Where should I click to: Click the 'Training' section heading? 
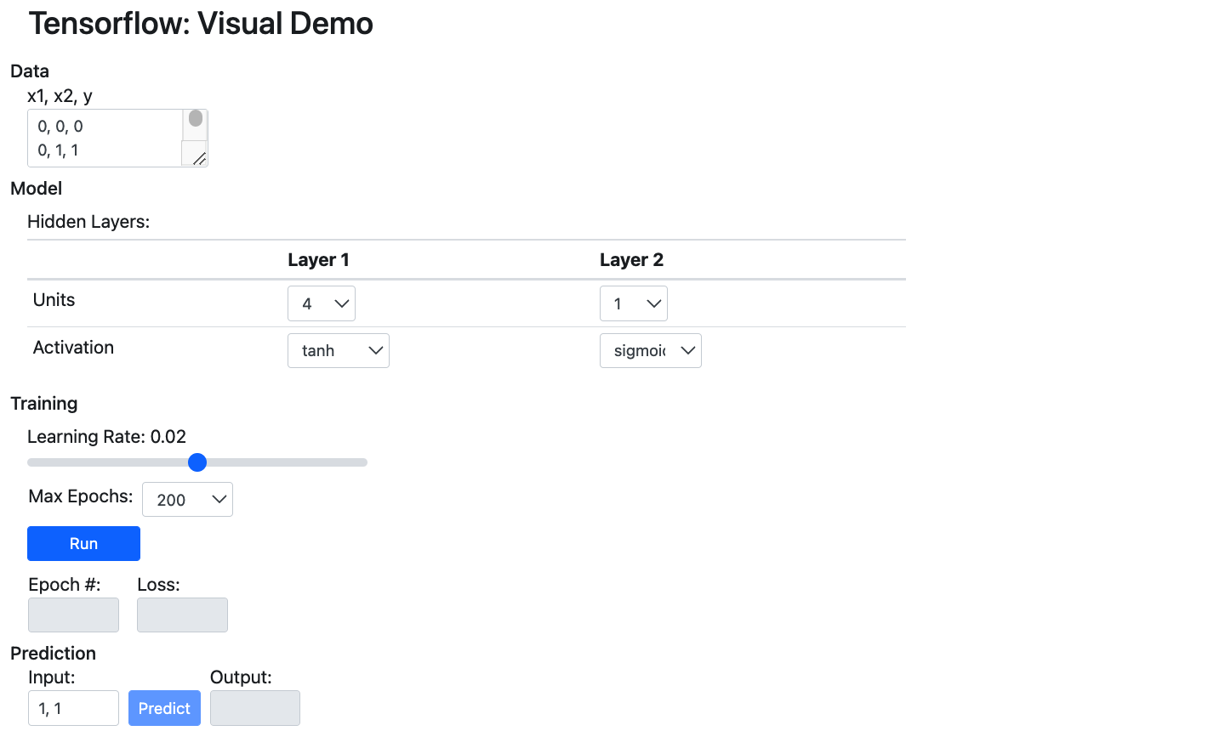44,404
